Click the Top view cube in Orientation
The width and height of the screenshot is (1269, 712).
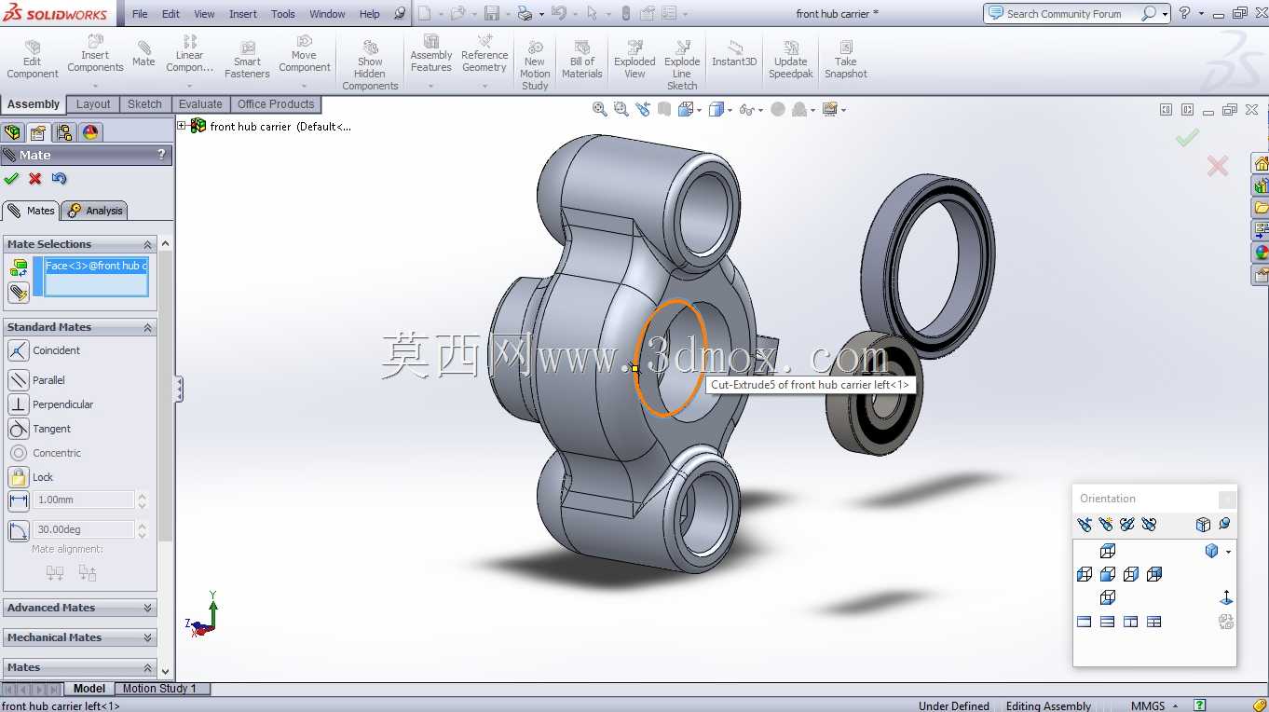[1108, 551]
